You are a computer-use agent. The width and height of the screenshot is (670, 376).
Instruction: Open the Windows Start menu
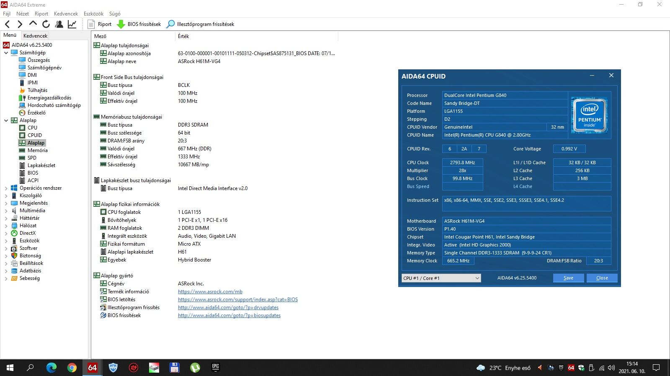point(10,368)
